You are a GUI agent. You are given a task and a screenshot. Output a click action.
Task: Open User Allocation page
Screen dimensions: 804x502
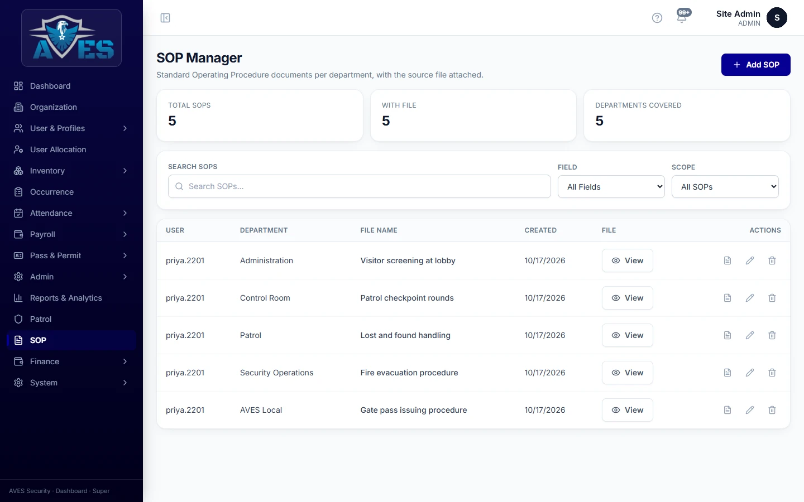pyautogui.click(x=71, y=149)
